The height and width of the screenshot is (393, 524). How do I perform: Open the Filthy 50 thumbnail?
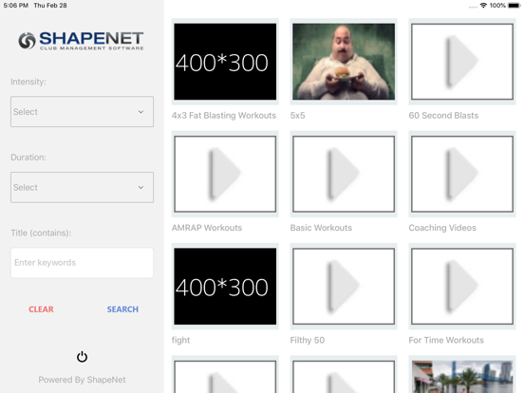344,286
